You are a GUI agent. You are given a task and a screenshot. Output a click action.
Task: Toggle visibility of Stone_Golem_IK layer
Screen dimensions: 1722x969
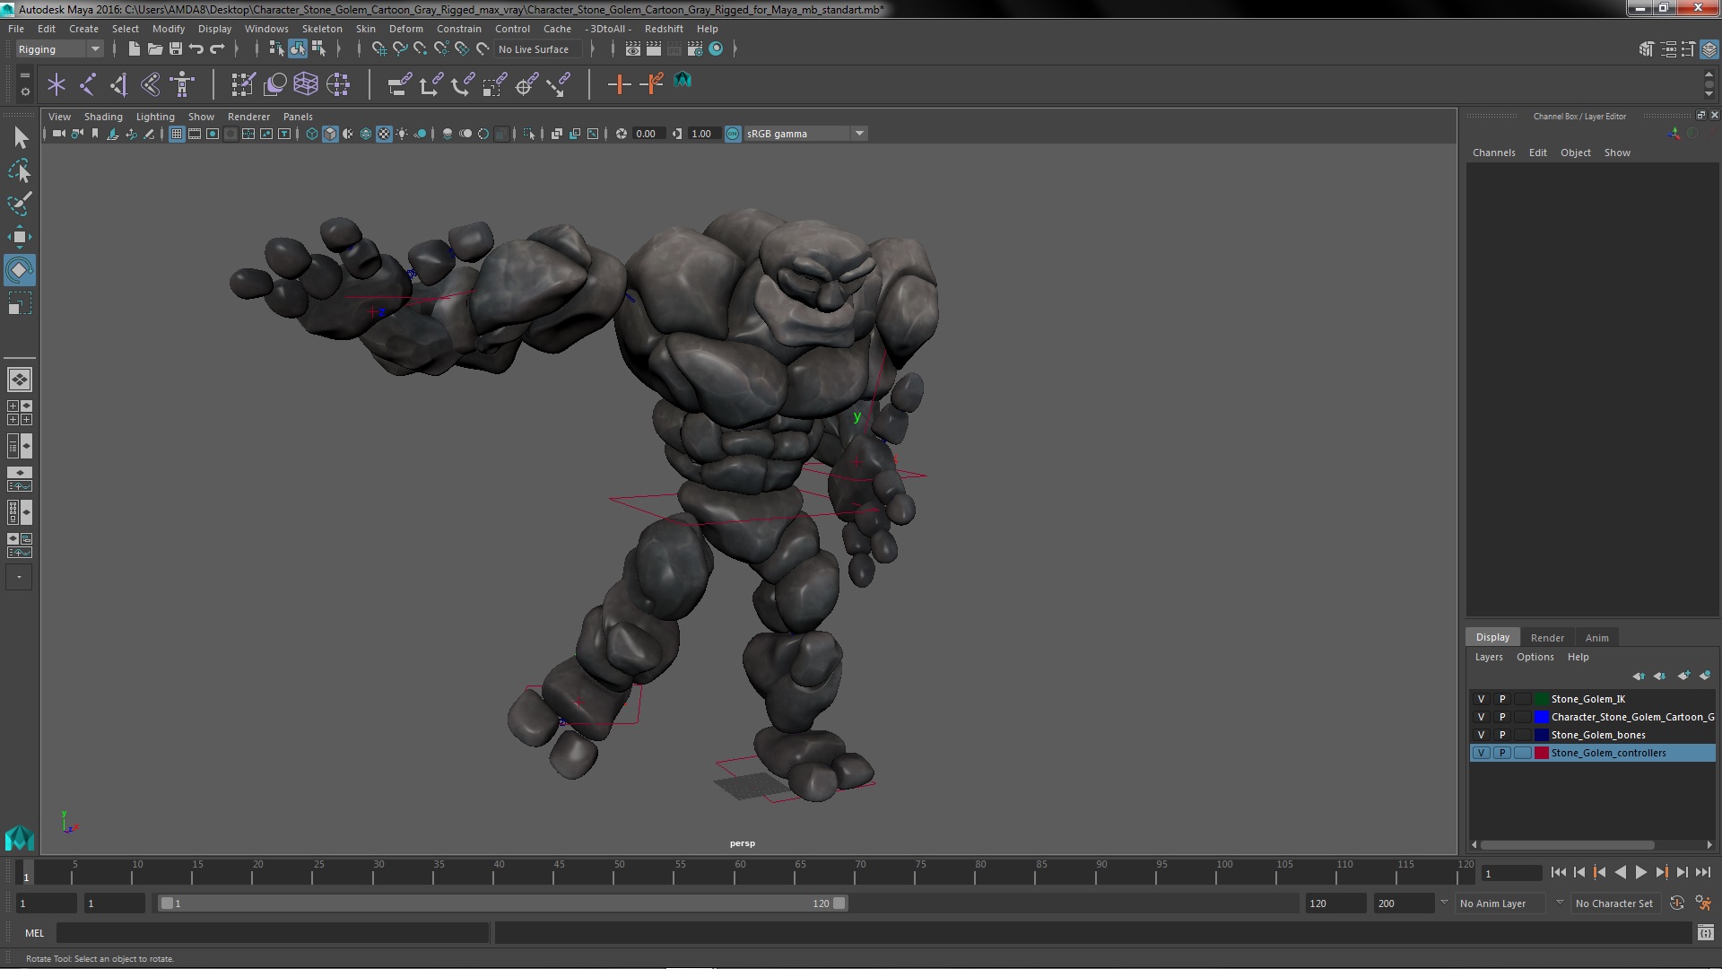pos(1481,699)
